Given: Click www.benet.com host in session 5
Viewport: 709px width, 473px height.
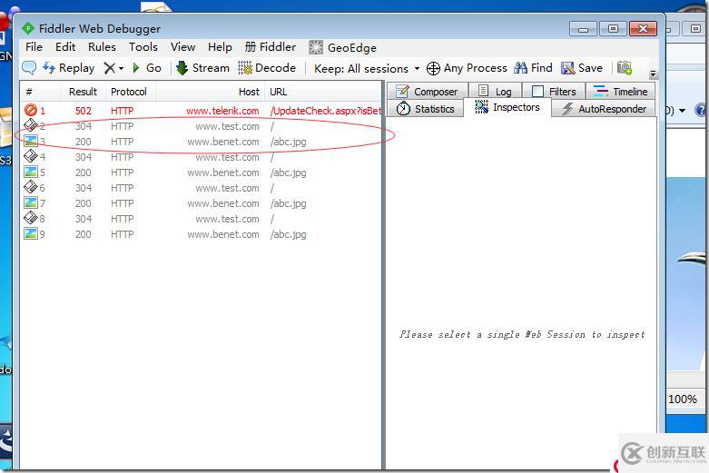Looking at the screenshot, I should click(x=223, y=172).
